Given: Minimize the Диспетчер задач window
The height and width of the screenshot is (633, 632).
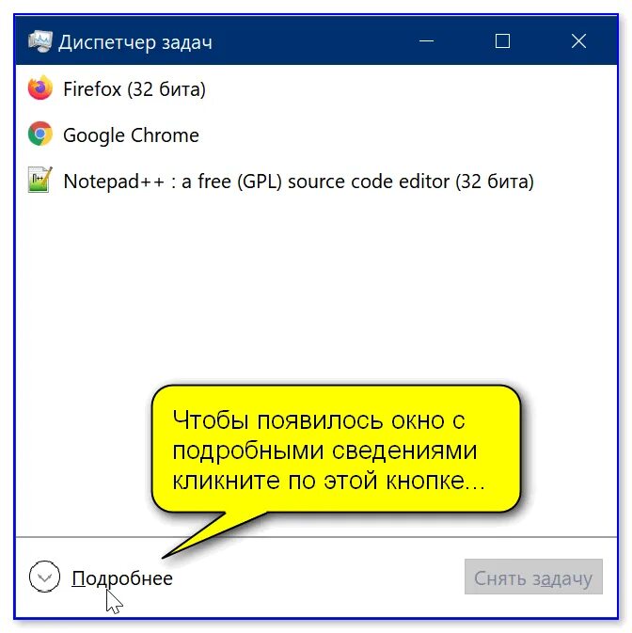Looking at the screenshot, I should click(x=426, y=41).
